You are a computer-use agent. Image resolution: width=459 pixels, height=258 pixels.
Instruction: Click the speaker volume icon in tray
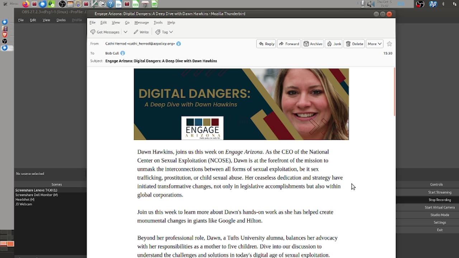coord(371,4)
